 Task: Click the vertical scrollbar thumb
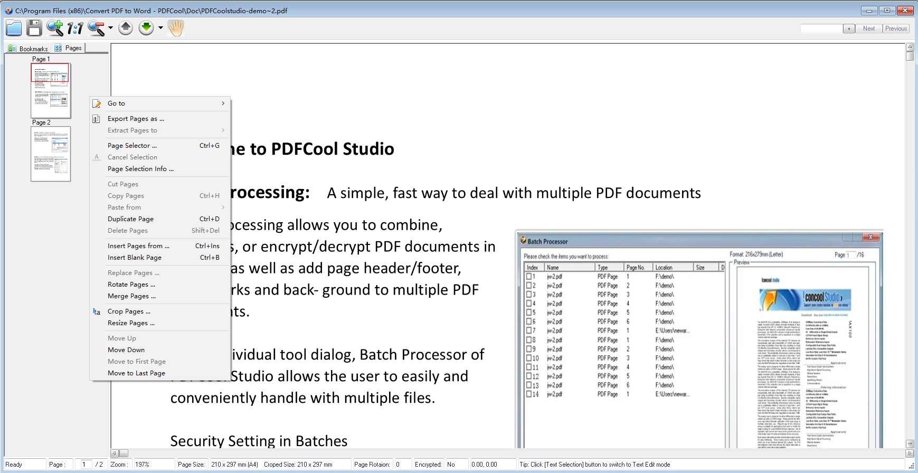click(x=910, y=56)
